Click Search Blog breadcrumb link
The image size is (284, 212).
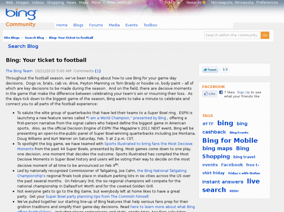point(34,38)
